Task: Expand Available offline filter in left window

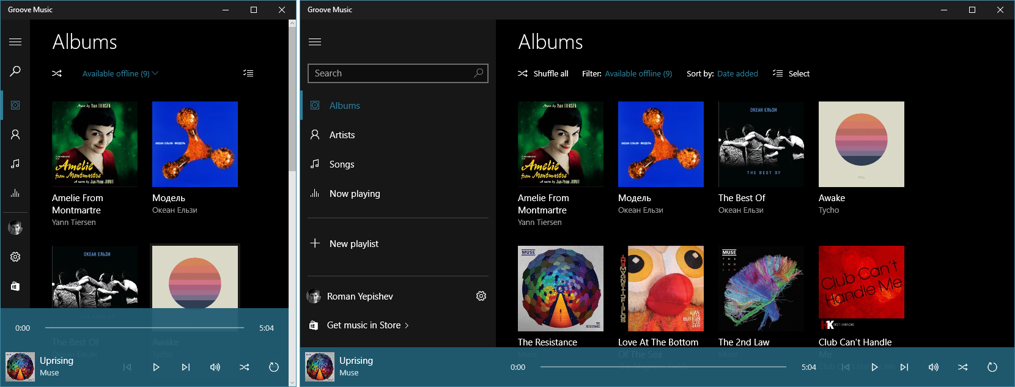Action: click(120, 73)
